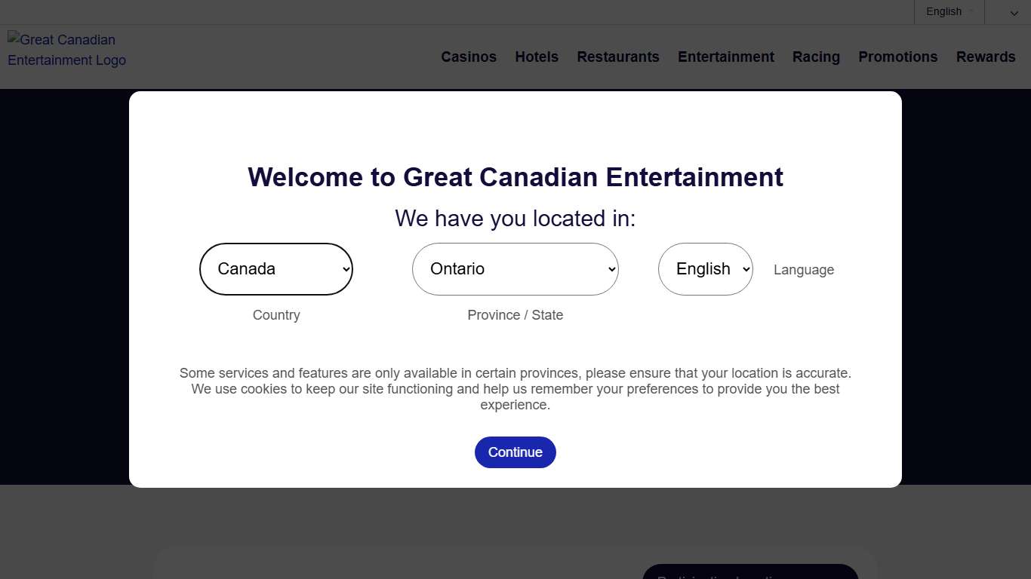Image resolution: width=1031 pixels, height=579 pixels.
Task: Go to Hotels in the navigation
Action: [537, 57]
